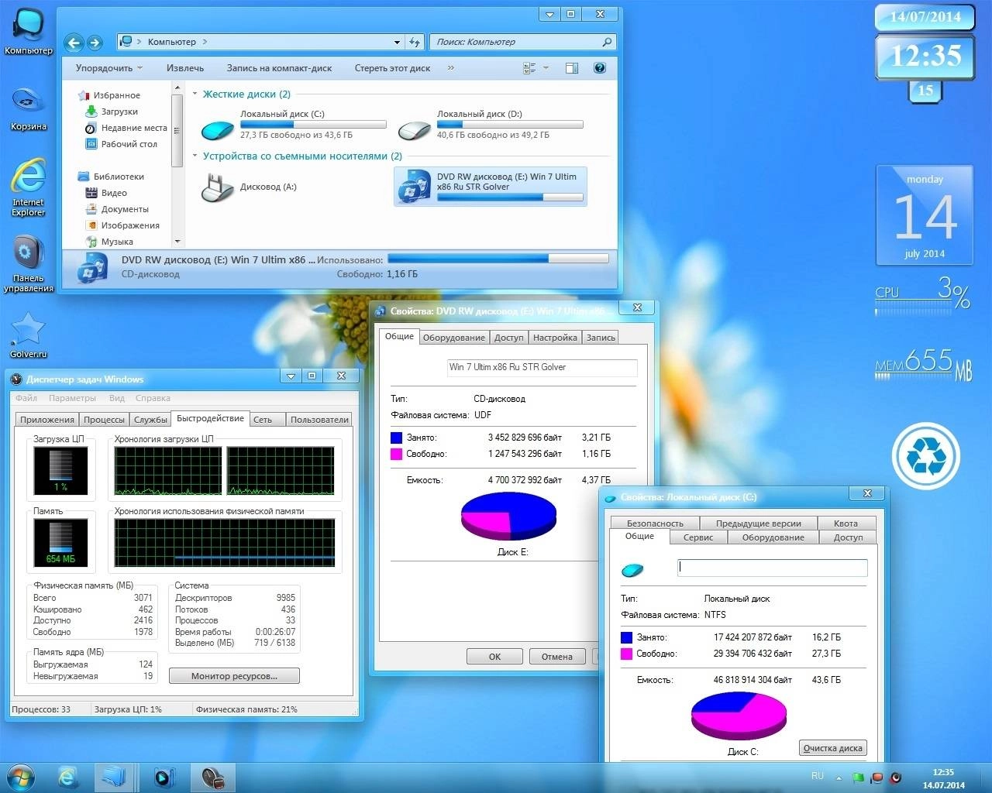Collapse the Жесткие диски group
Viewport: 992px width, 793px height.
coord(195,94)
